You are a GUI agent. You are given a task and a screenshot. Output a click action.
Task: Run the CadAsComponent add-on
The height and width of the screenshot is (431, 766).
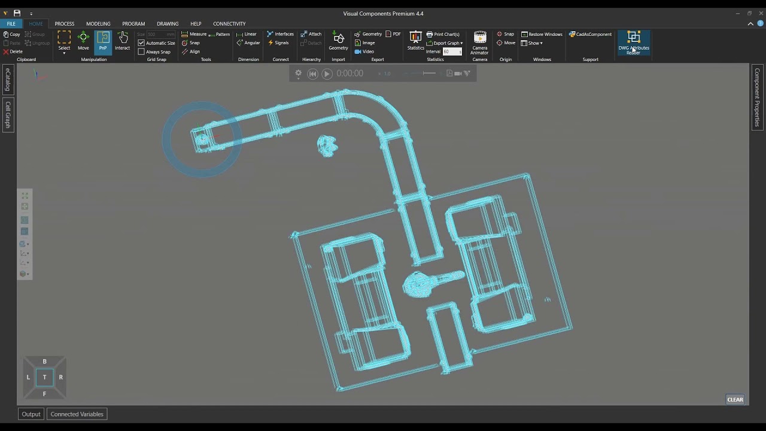[x=590, y=34]
